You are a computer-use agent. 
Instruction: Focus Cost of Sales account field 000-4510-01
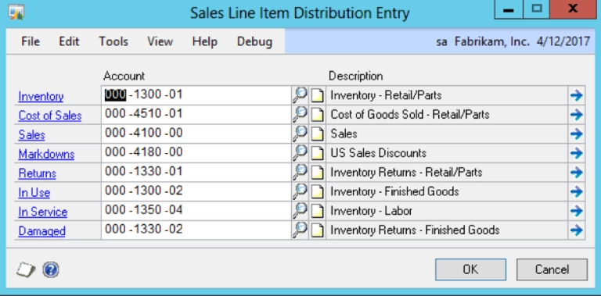coord(196,114)
